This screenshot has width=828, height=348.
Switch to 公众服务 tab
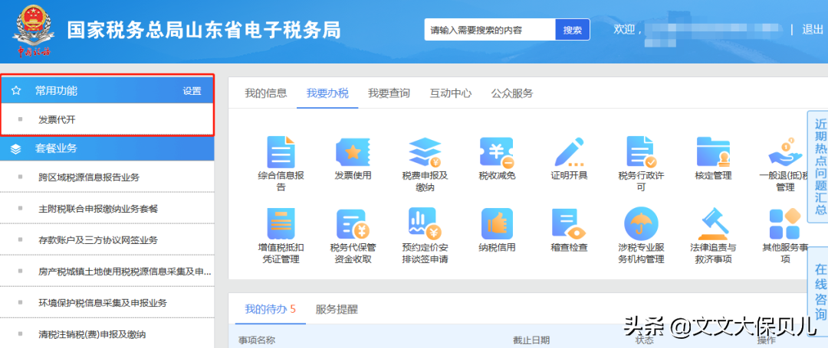click(512, 94)
